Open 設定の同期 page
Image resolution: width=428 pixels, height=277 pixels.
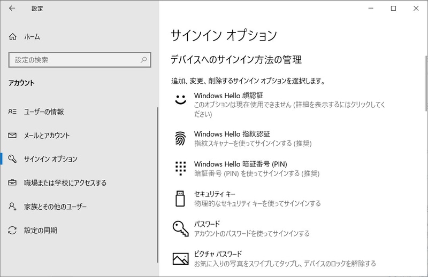click(79, 231)
